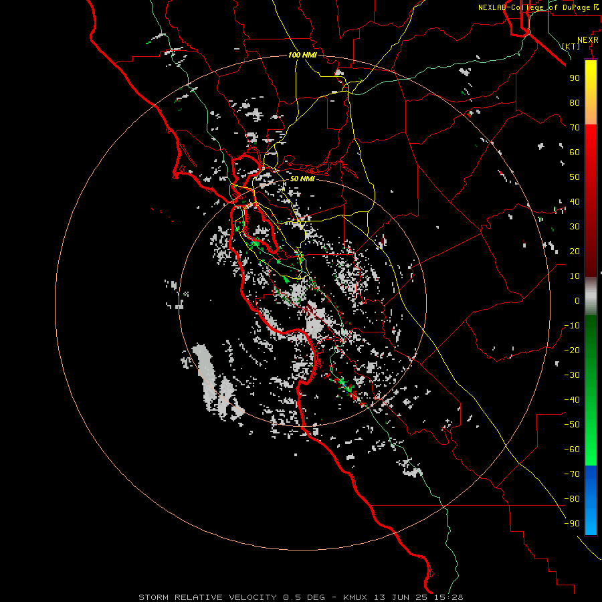Click the -10 value on the velocity scale

[x=572, y=326]
